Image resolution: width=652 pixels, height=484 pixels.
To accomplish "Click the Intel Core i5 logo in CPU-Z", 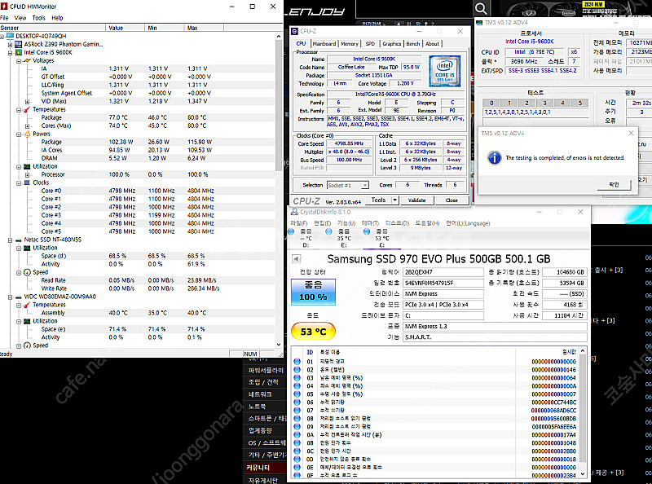I will (444, 71).
